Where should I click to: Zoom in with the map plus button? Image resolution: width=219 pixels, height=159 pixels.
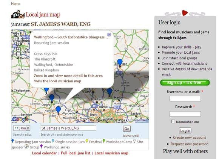click(18, 49)
